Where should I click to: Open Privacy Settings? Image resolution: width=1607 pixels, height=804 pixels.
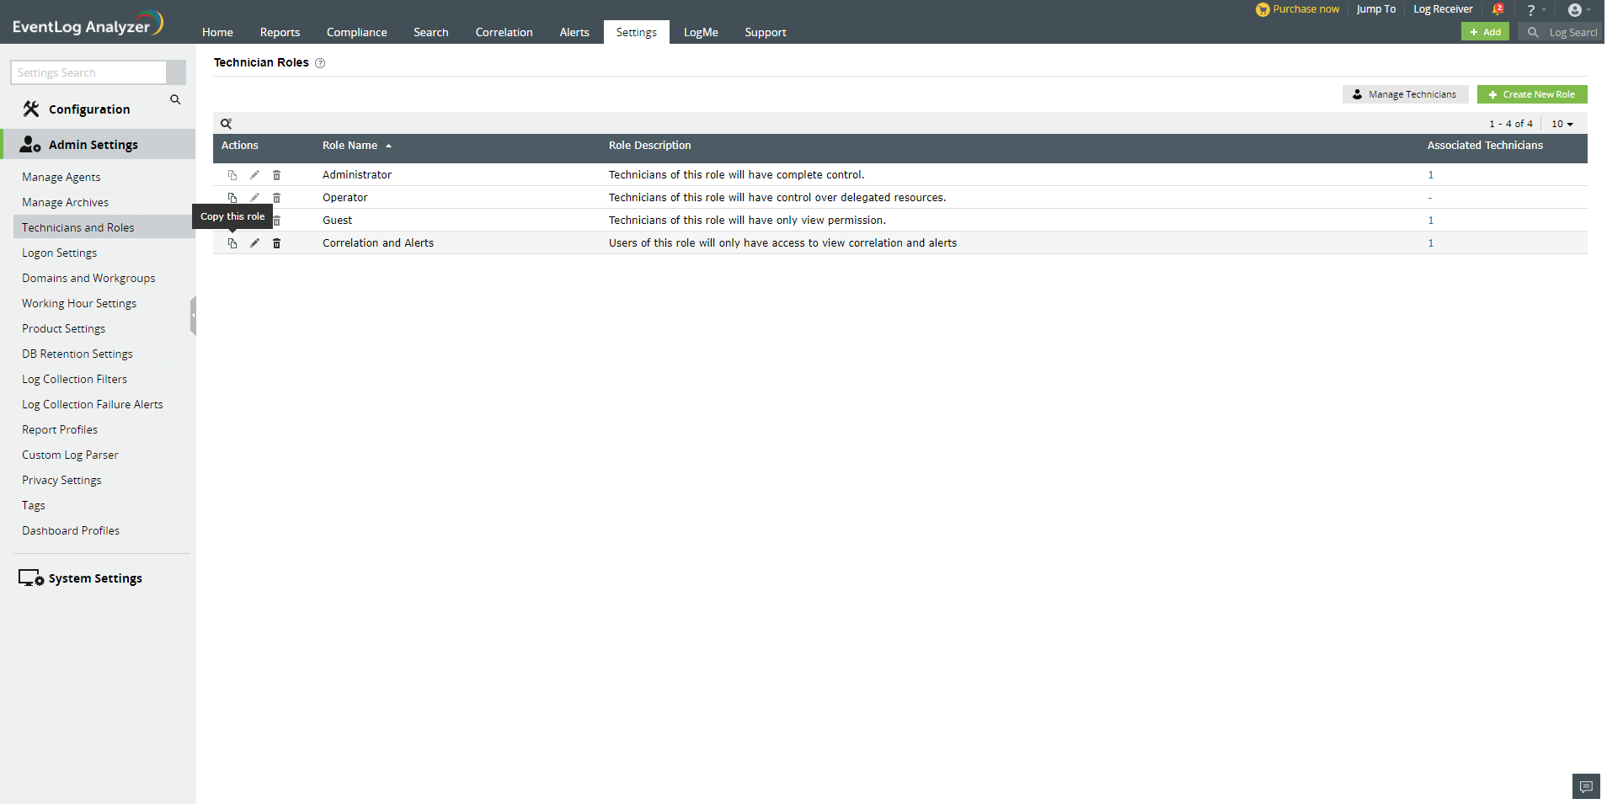pos(61,480)
